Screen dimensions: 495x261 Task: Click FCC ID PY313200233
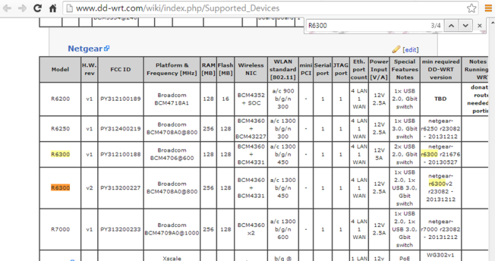[x=121, y=230]
